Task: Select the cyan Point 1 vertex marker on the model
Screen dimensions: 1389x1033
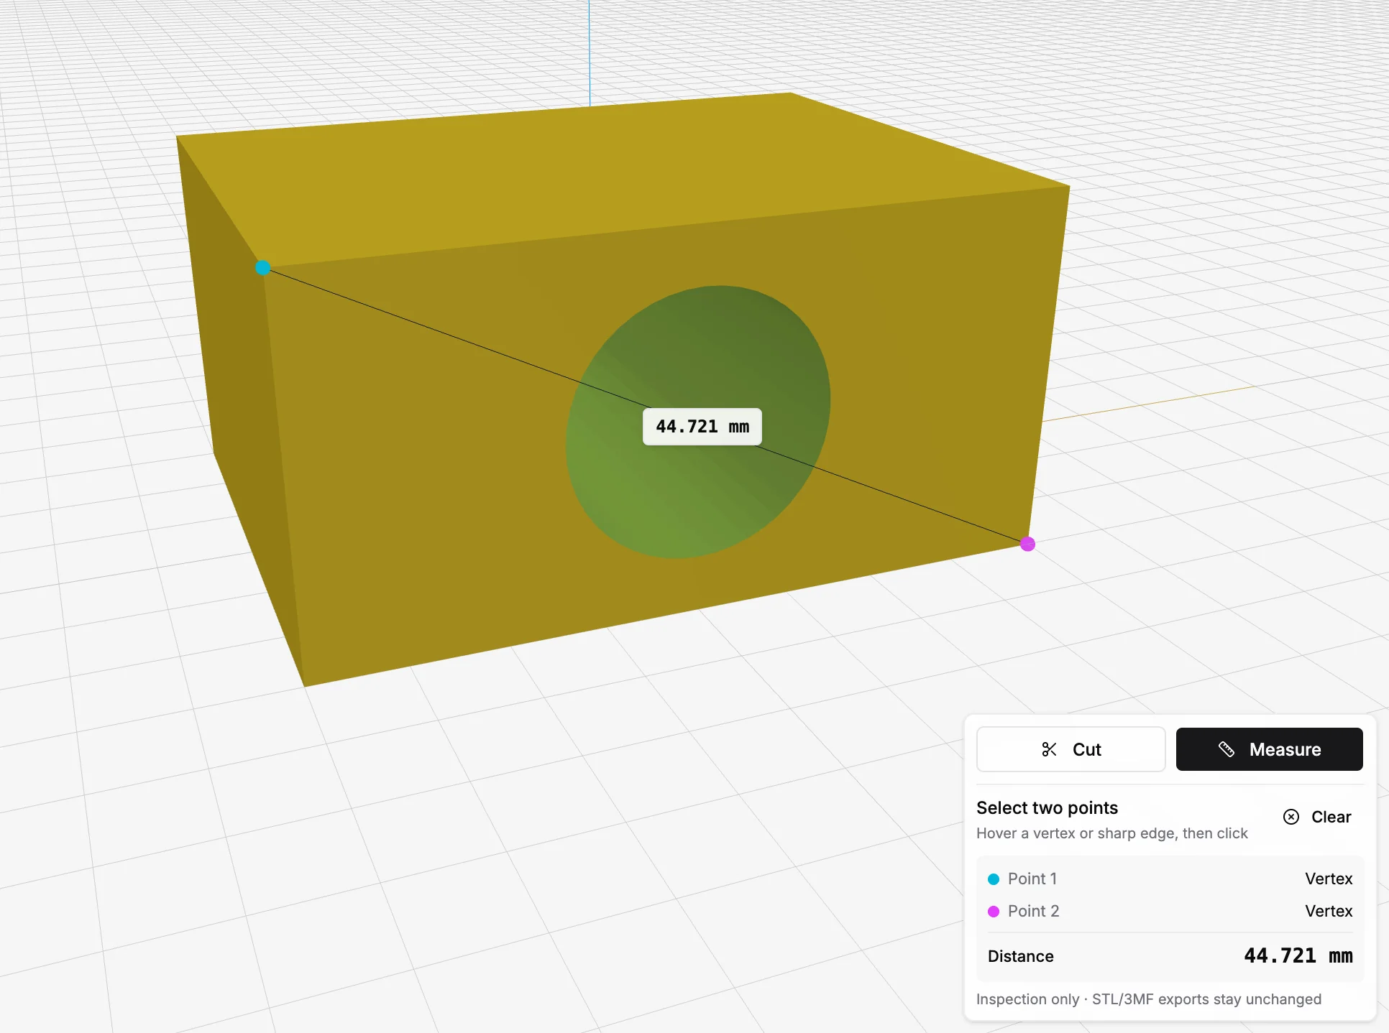Action: point(262,268)
